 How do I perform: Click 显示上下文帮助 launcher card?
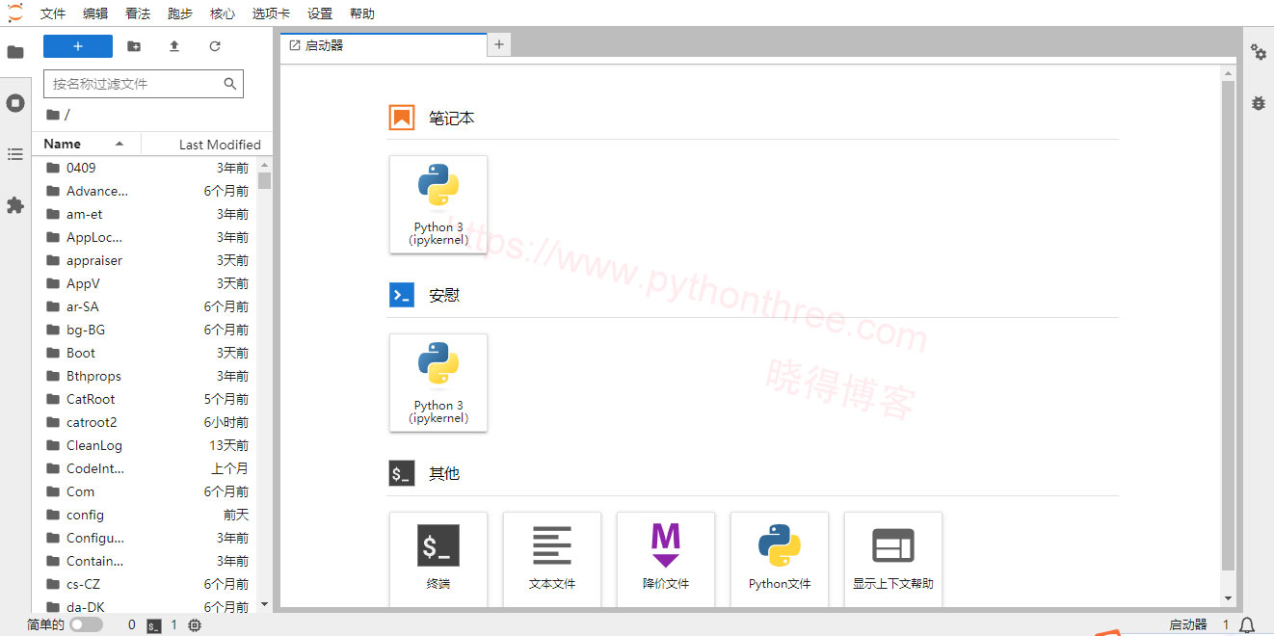click(x=893, y=560)
